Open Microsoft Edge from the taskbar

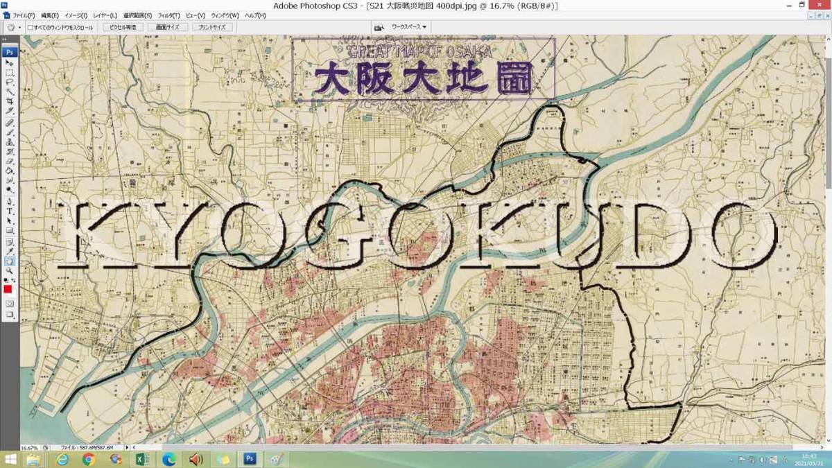point(169,460)
